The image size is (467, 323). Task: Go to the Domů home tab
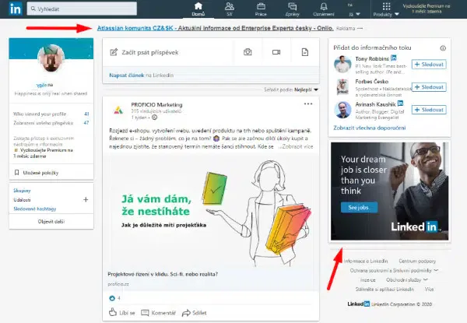(198, 9)
